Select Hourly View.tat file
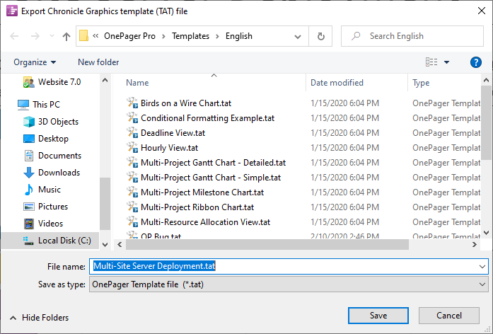Screen dimensions: 493x334 pos(169,148)
